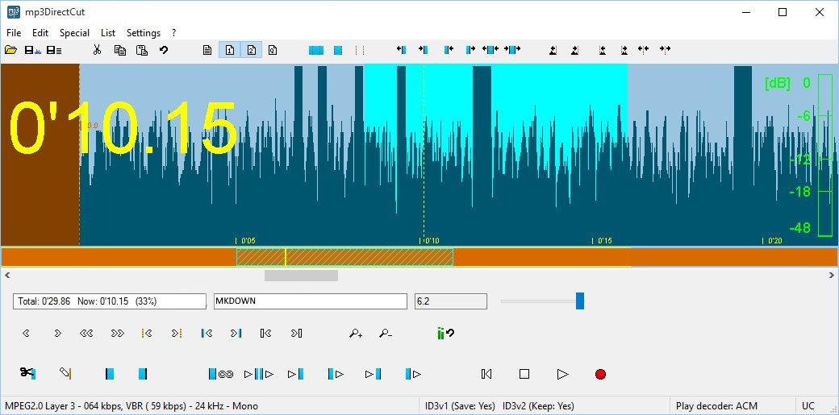
Task: Click the third of four volume arrow icons
Action: click(x=603, y=50)
